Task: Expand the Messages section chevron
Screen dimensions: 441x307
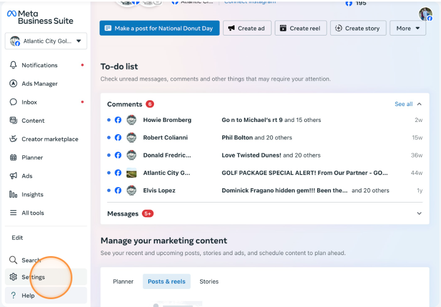Action: [x=419, y=214]
